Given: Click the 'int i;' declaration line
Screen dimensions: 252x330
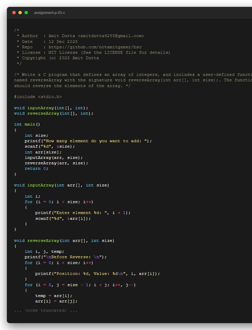Looking at the screenshot, I should tap(32, 196).
